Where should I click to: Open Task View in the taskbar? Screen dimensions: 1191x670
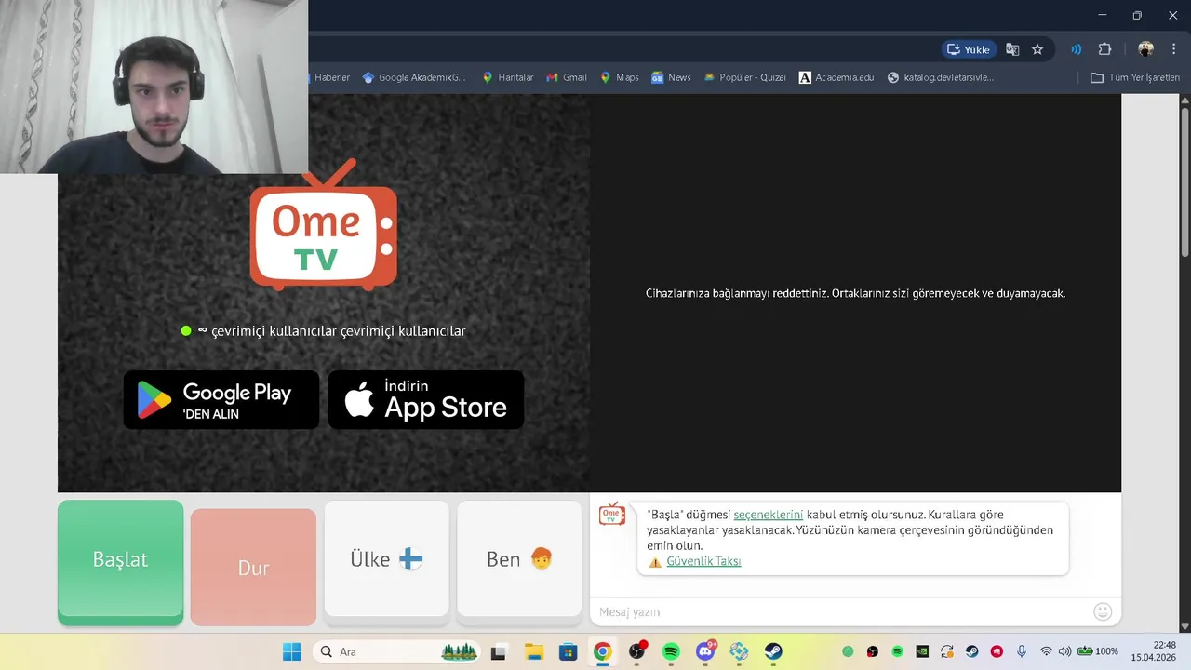pyautogui.click(x=499, y=651)
